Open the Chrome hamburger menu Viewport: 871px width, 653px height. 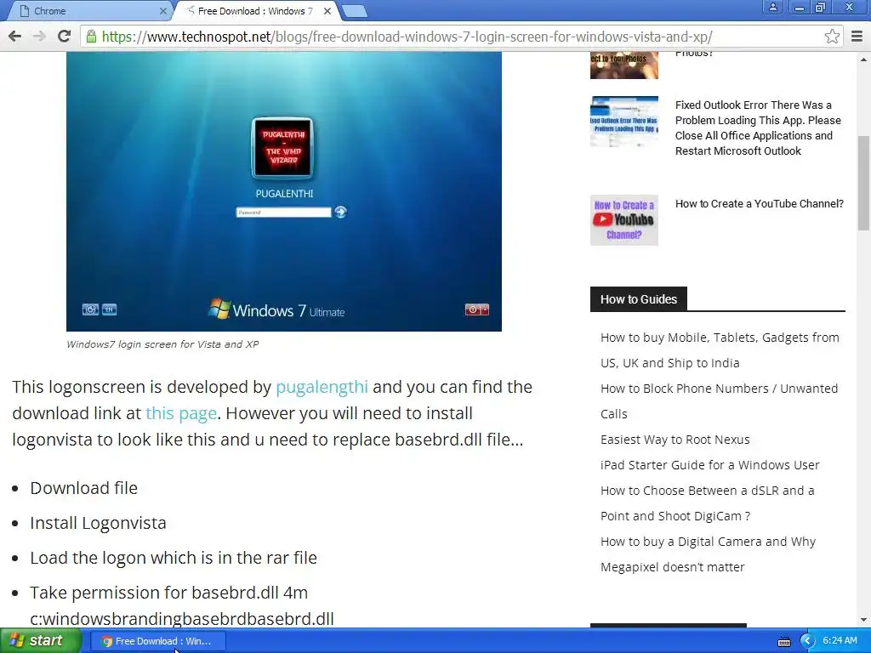click(857, 37)
